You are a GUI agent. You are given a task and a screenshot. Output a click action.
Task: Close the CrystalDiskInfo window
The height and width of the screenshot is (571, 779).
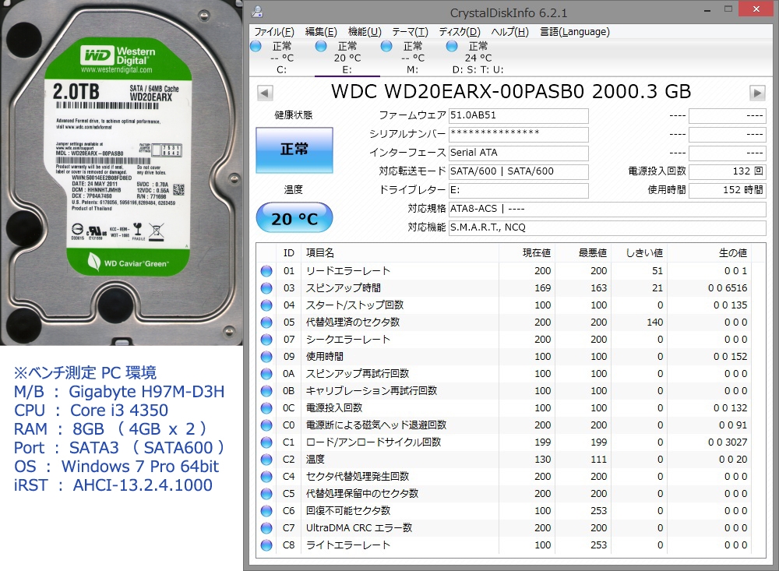tap(756, 9)
